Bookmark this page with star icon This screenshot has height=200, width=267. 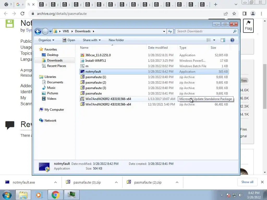pos(234,14)
